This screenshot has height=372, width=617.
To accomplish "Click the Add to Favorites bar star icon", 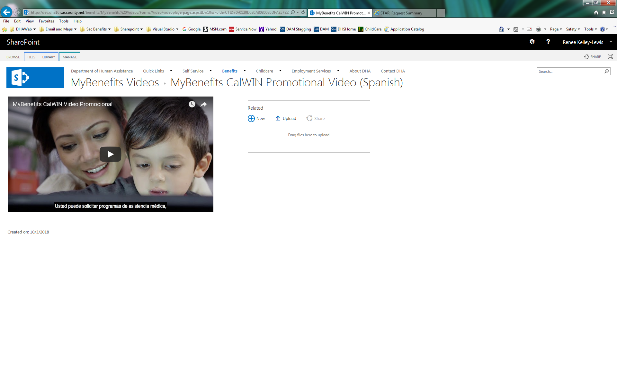I will coord(4,29).
